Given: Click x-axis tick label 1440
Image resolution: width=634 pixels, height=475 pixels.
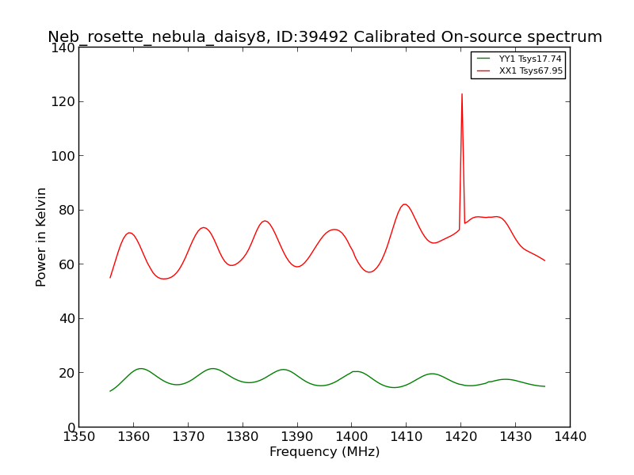Looking at the screenshot, I should [570, 437].
